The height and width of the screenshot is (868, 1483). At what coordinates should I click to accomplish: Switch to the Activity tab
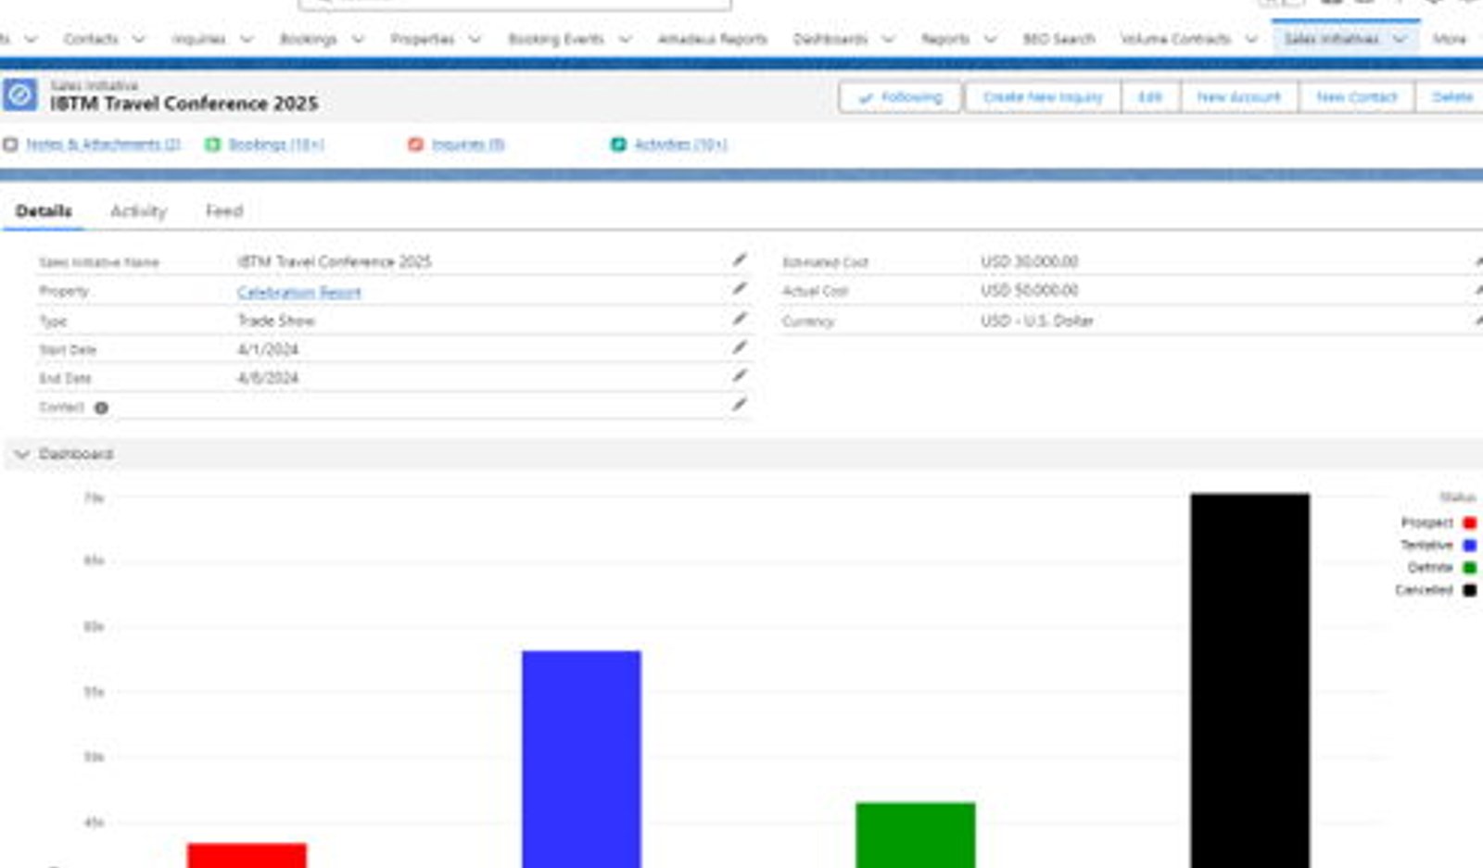[138, 211]
